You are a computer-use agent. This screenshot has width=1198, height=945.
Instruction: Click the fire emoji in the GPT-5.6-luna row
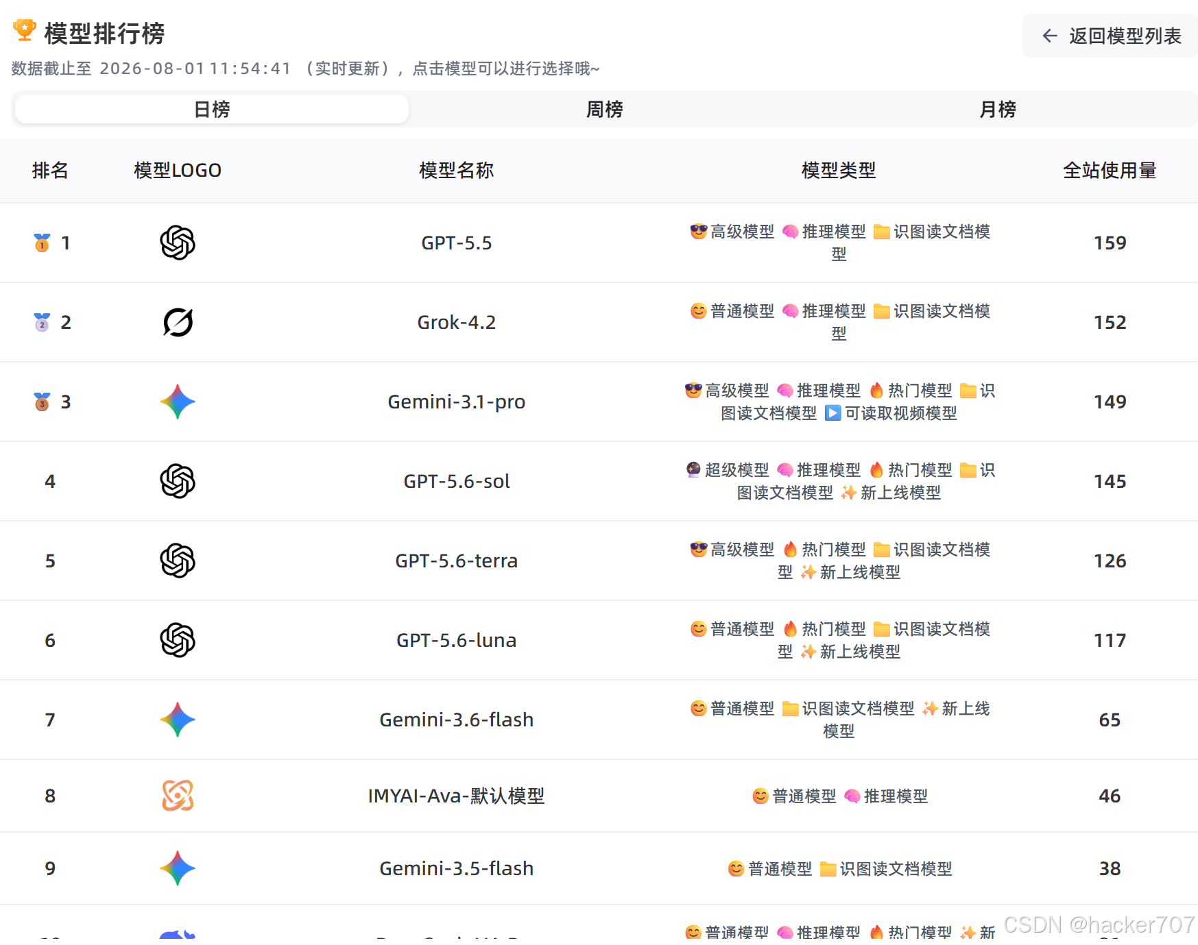click(x=790, y=629)
